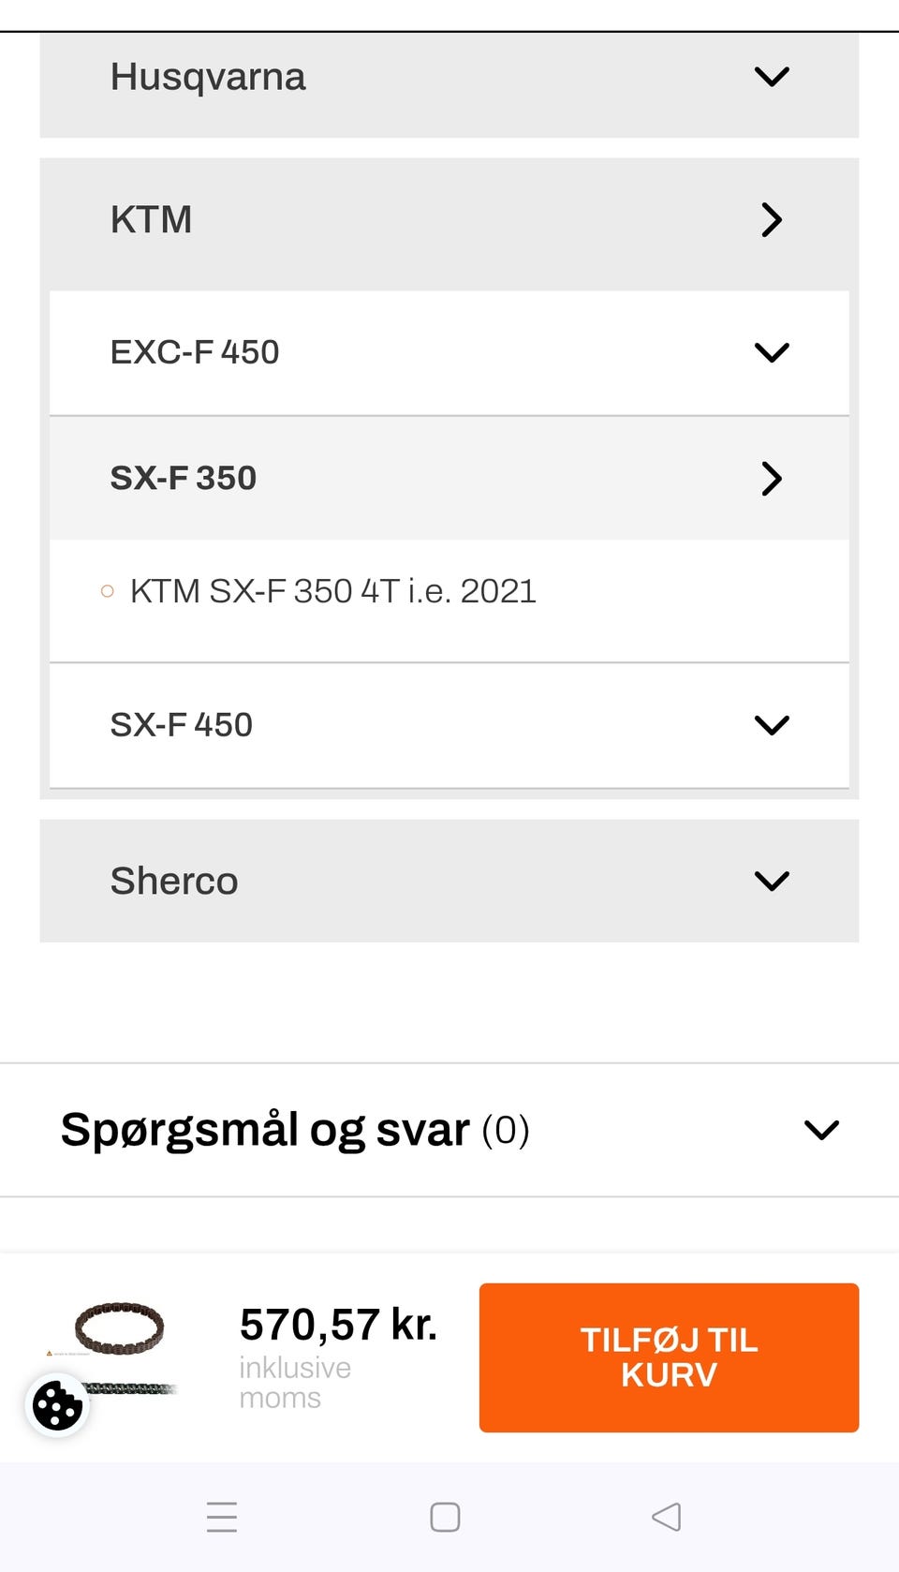The image size is (899, 1572).
Task: Expand the Husqvarna chevron arrow
Action: (772, 77)
